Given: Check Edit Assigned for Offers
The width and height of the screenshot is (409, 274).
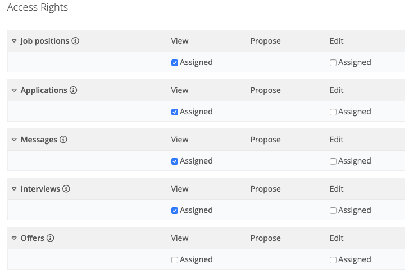Looking at the screenshot, I should pyautogui.click(x=333, y=260).
